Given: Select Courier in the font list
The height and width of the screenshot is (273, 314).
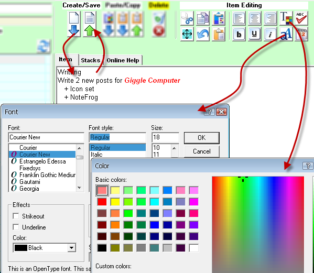Looking at the screenshot, I should pos(42,148).
